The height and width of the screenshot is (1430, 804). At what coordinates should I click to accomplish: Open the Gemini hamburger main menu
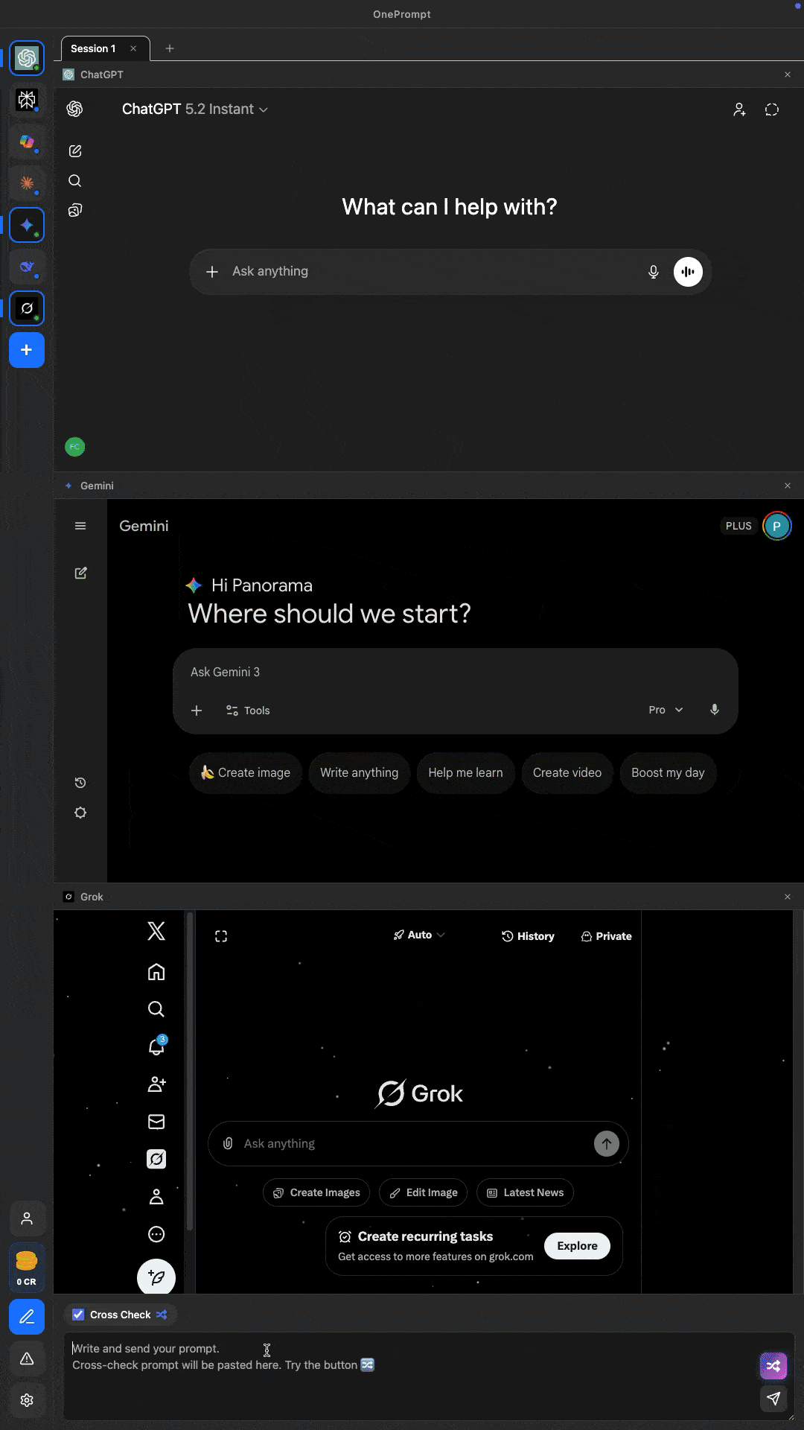click(x=80, y=526)
